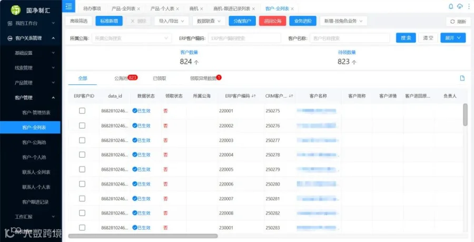The image size is (474, 242).
Task: Tick the checkbox for row 220002
Action: pos(82,125)
